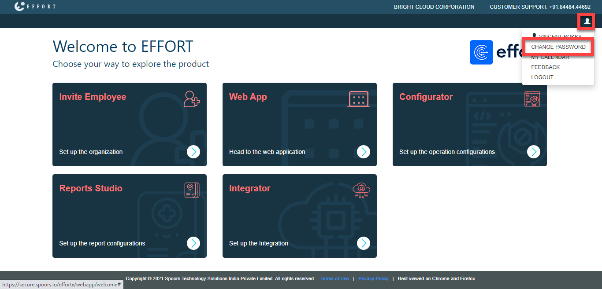
Task: Select Change Password from the user menu
Action: (x=558, y=47)
